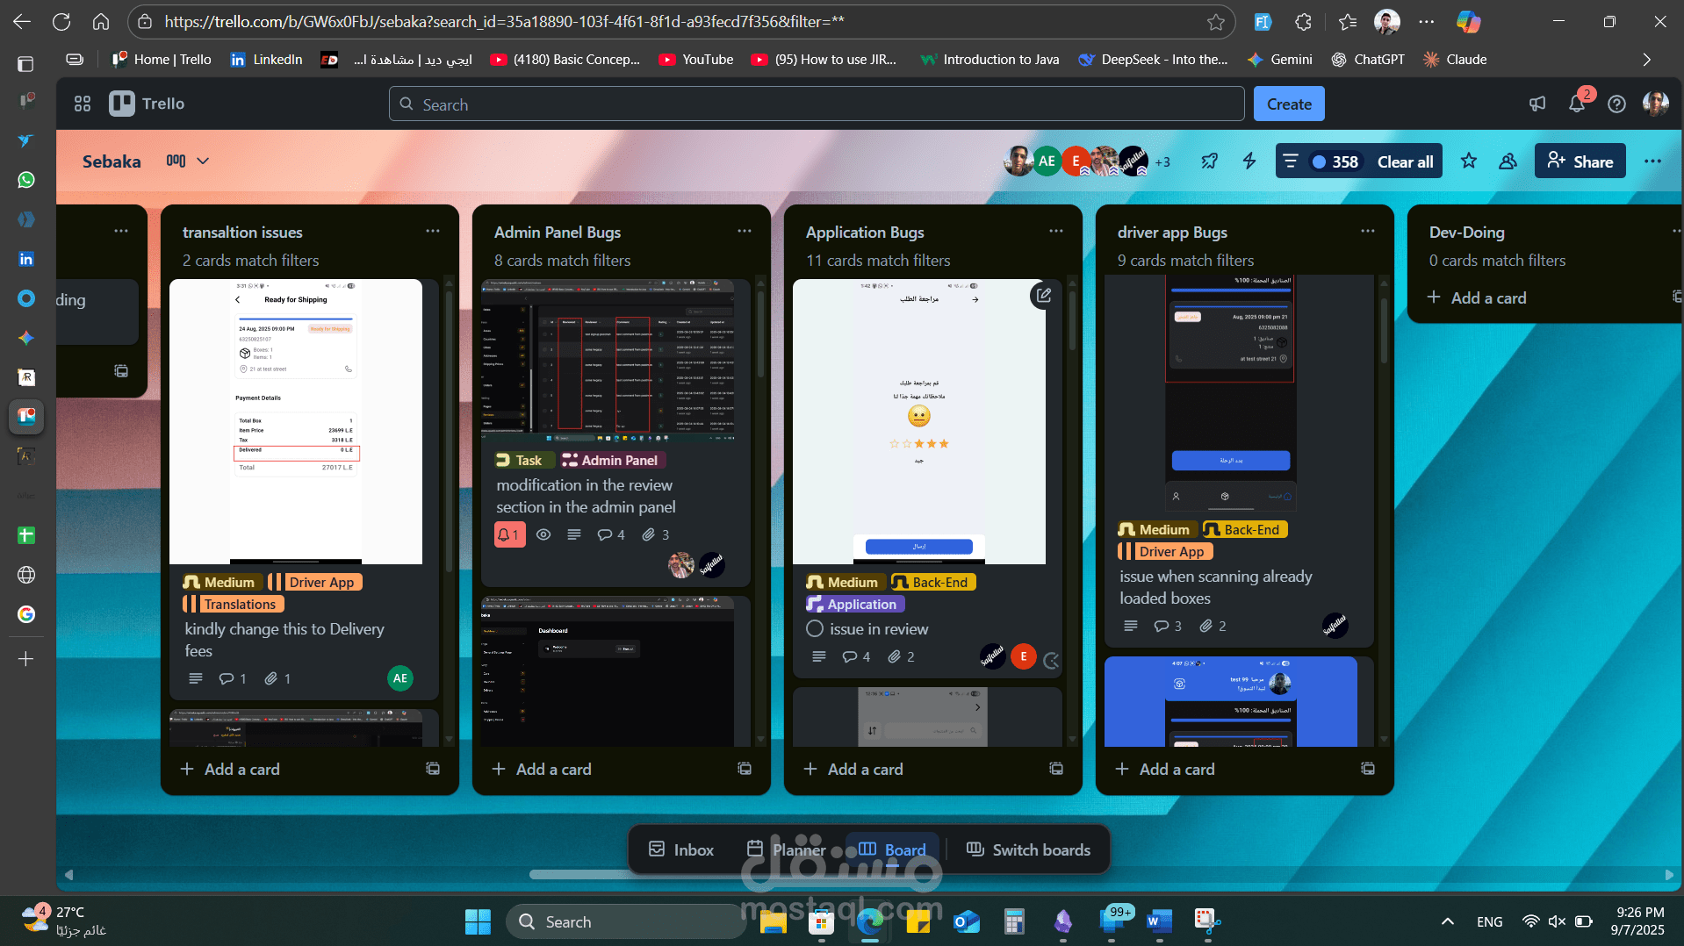Click the purple Application label

pyautogui.click(x=855, y=604)
